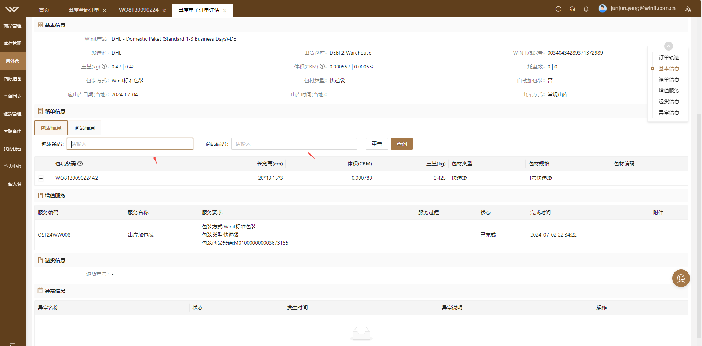Click the language translate icon
This screenshot has width=702, height=346.
(x=688, y=9)
